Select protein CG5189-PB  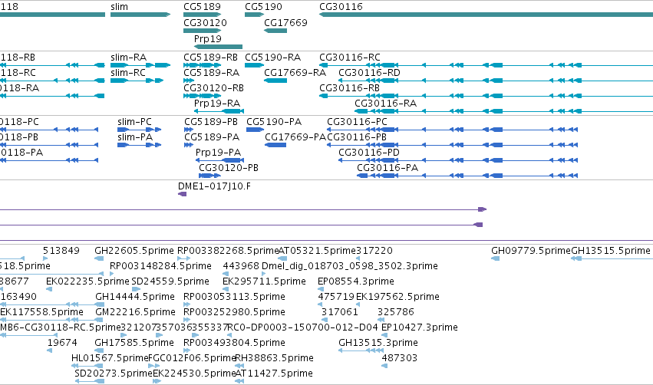point(211,122)
